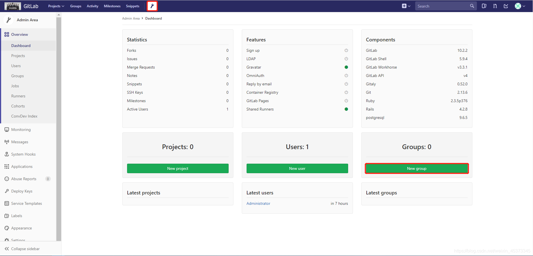This screenshot has height=256, width=533.
Task: Open Runners in the sidebar
Action: pyautogui.click(x=18, y=96)
